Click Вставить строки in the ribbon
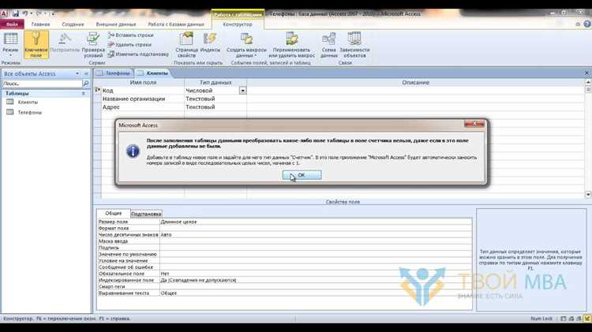Image resolution: width=592 pixels, height=332 pixels. tap(130, 35)
